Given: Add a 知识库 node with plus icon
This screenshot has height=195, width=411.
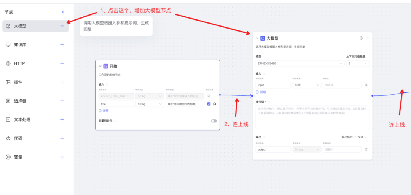Looking at the screenshot, I should click(62, 45).
